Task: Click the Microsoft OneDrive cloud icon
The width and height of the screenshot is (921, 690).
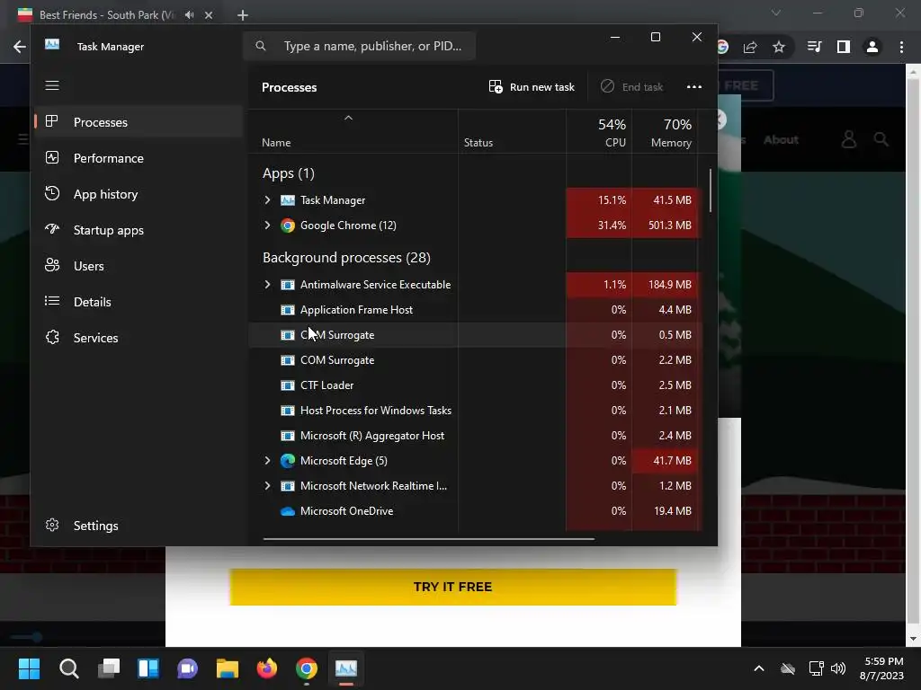Action: coord(287,511)
